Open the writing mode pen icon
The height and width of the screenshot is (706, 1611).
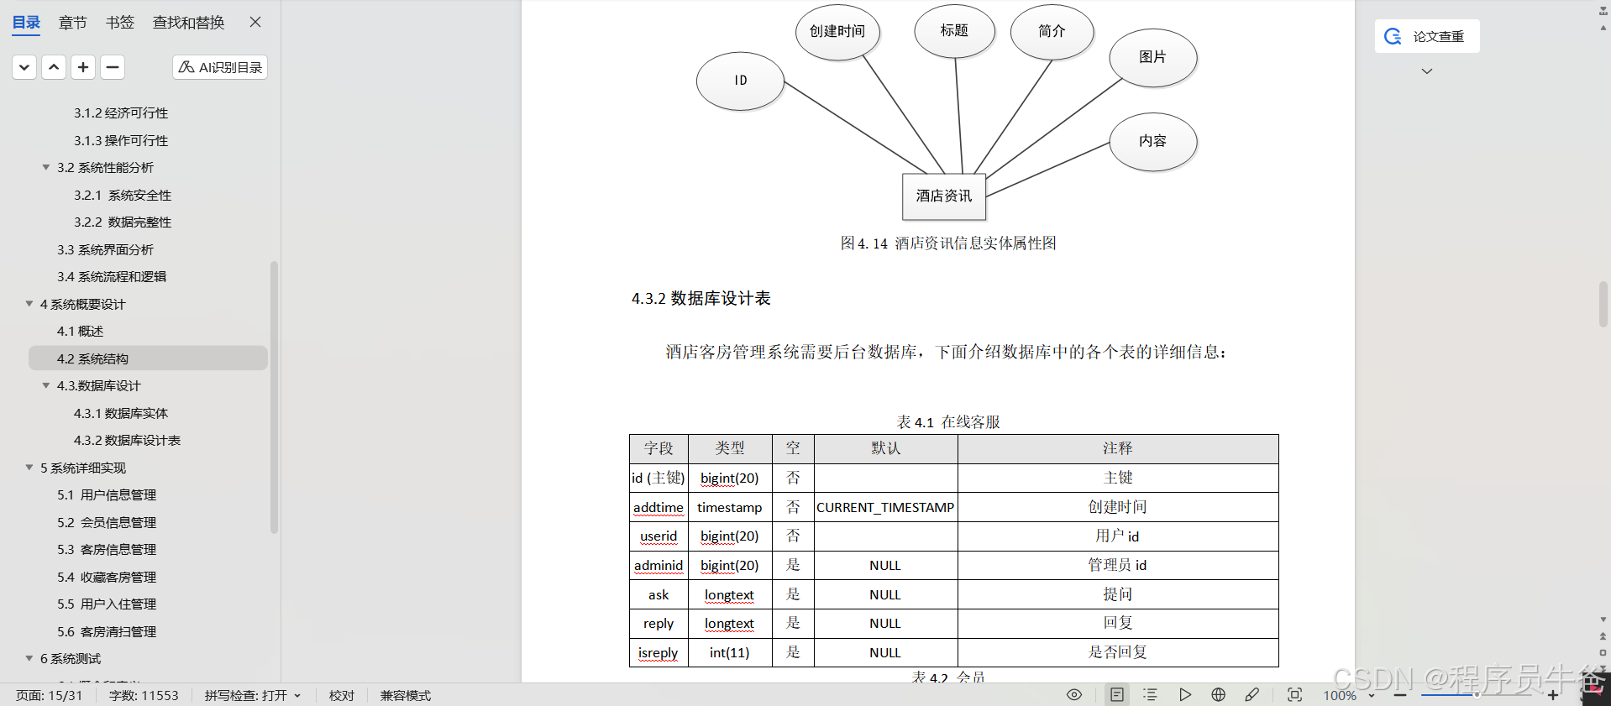pos(1252,694)
